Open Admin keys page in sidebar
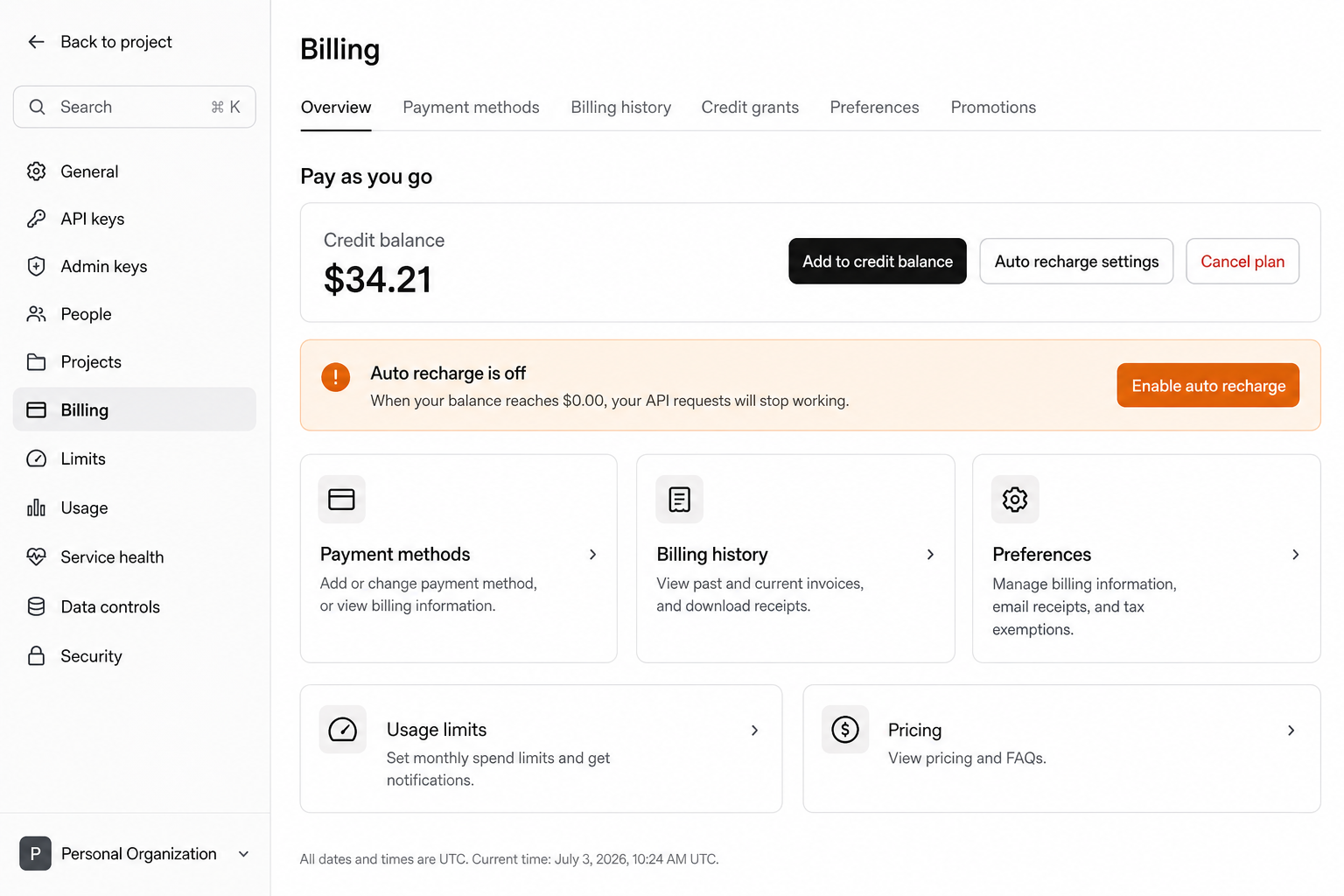 pyautogui.click(x=135, y=266)
